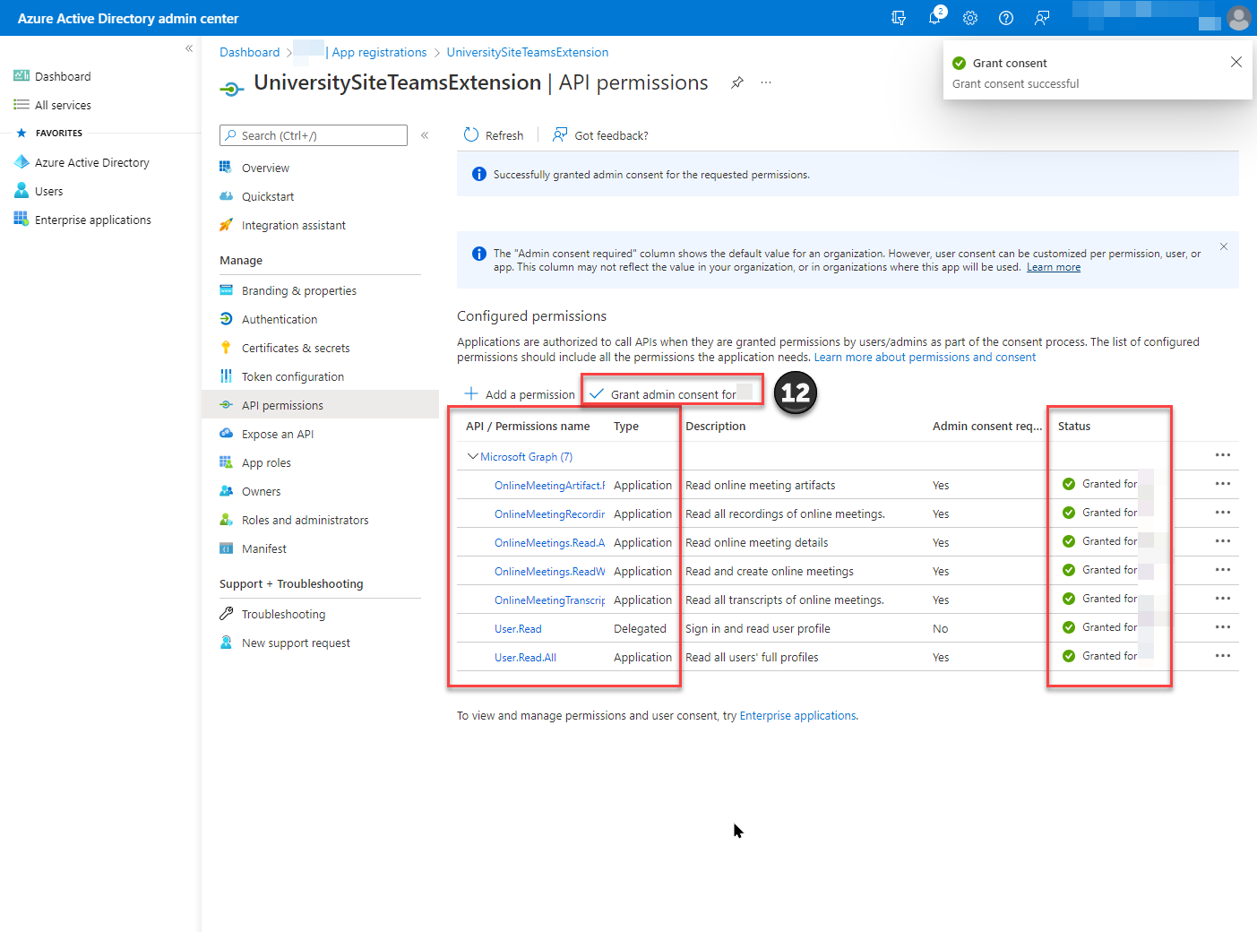This screenshot has width=1257, height=932.
Task: Open ellipsis menu for Microsoft Graph group row
Action: [x=1223, y=455]
